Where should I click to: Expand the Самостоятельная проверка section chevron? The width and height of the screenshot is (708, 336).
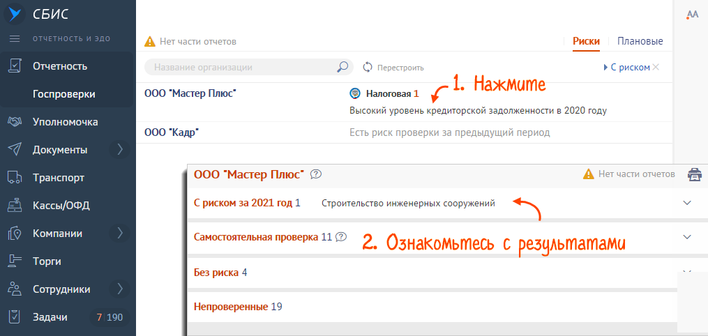(x=687, y=237)
